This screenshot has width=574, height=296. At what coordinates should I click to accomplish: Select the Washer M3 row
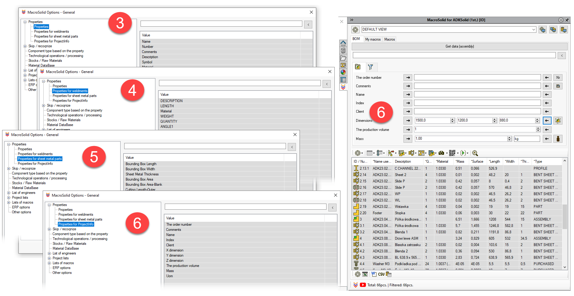click(x=457, y=264)
